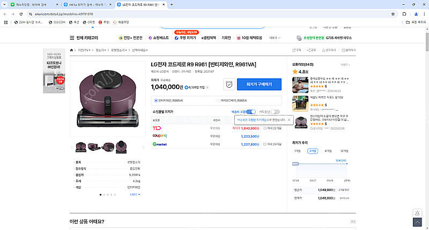Viewport: 429px width, 230px height.
Task: Select the 12개월 price trend tab
Action: click(x=344, y=151)
